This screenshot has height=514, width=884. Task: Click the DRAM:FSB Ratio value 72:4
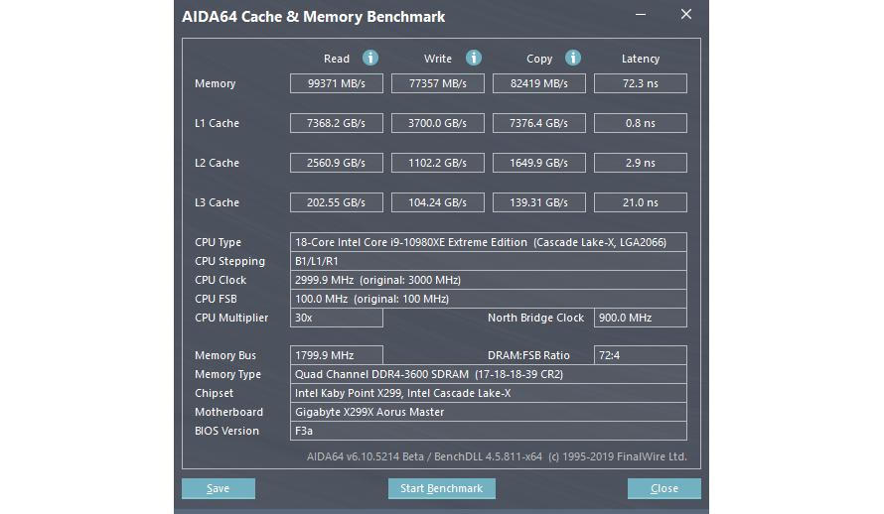[641, 355]
